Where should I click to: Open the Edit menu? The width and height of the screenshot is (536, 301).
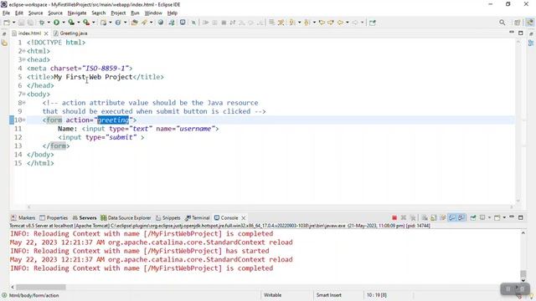[x=19, y=13]
